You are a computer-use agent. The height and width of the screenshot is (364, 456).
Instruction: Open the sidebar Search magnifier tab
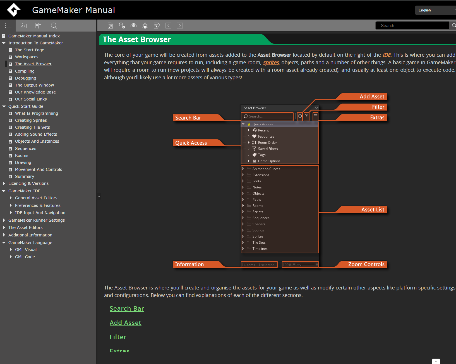54,26
